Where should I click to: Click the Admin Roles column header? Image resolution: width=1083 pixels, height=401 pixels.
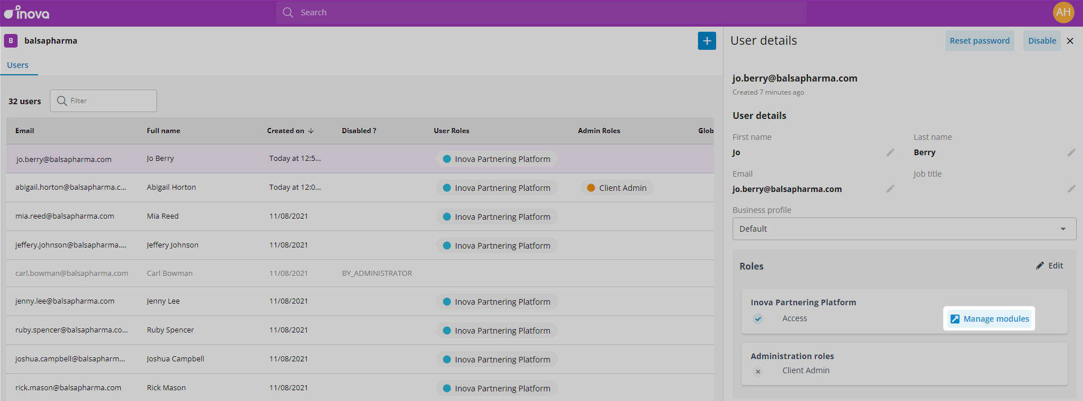[x=599, y=131]
